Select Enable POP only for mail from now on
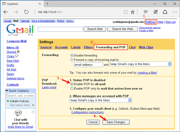This screenshot has width=180, height=132. pos(72,89)
